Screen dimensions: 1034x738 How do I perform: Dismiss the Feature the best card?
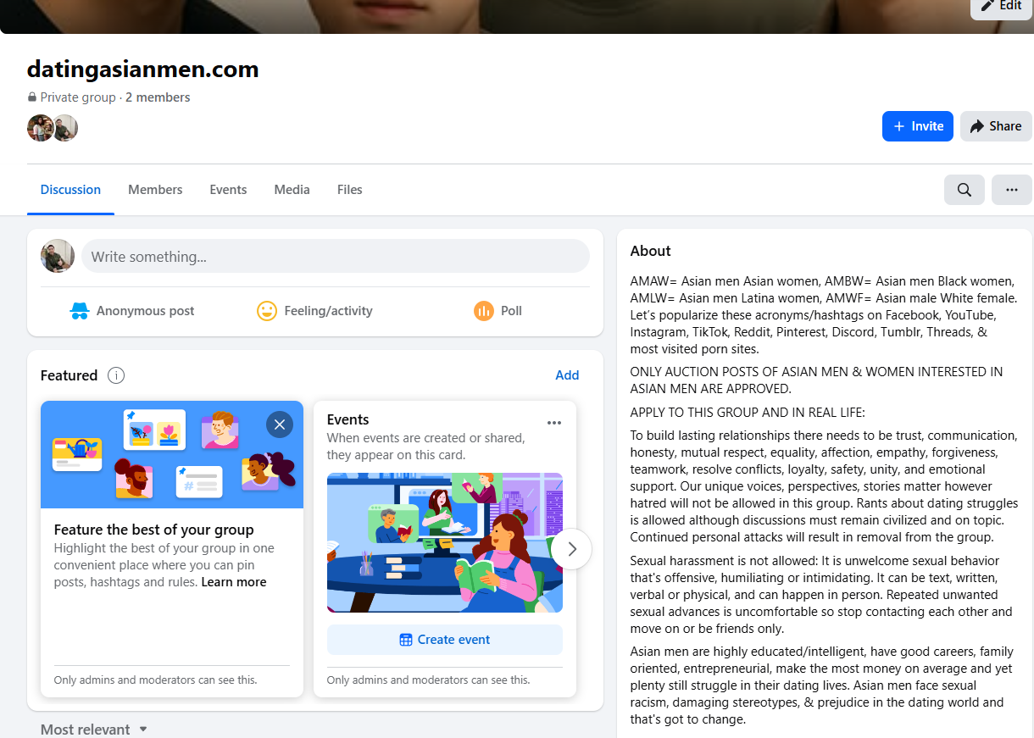click(279, 424)
